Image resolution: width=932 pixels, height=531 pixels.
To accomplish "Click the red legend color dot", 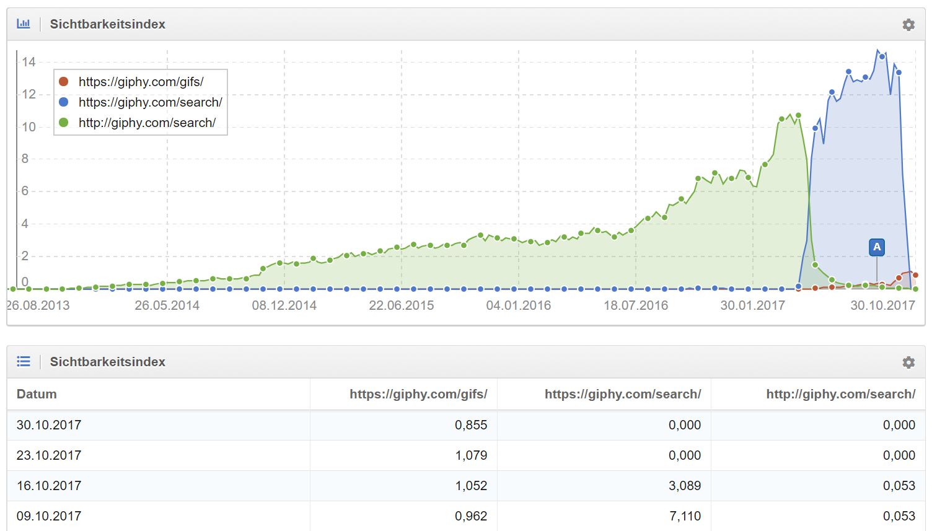I will tap(63, 82).
